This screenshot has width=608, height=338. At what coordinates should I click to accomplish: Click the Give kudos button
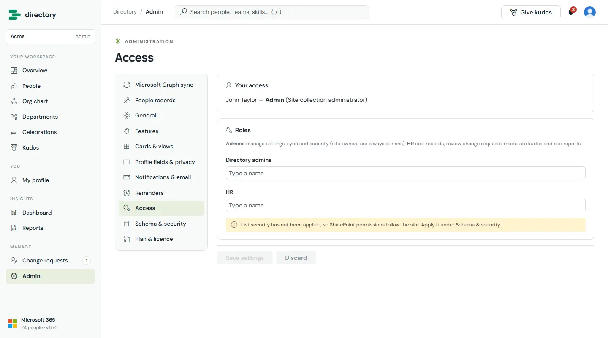click(x=531, y=12)
